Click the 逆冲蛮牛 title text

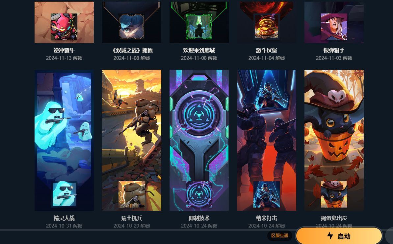(x=64, y=50)
